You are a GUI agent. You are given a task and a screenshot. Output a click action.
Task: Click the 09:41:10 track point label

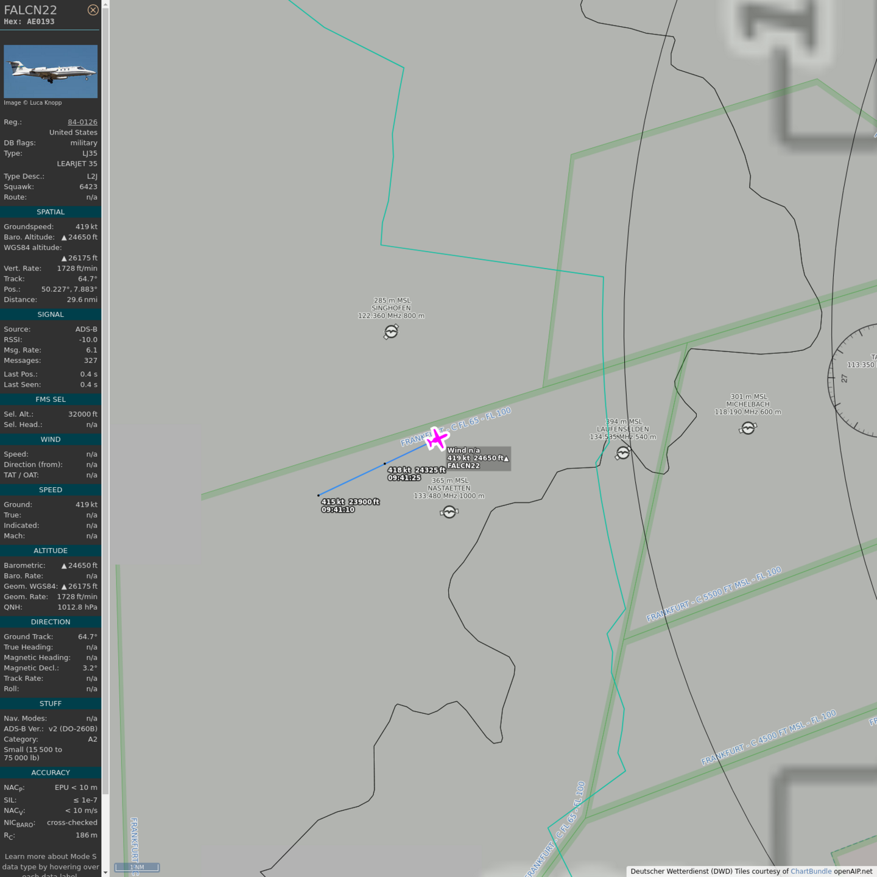pyautogui.click(x=338, y=510)
